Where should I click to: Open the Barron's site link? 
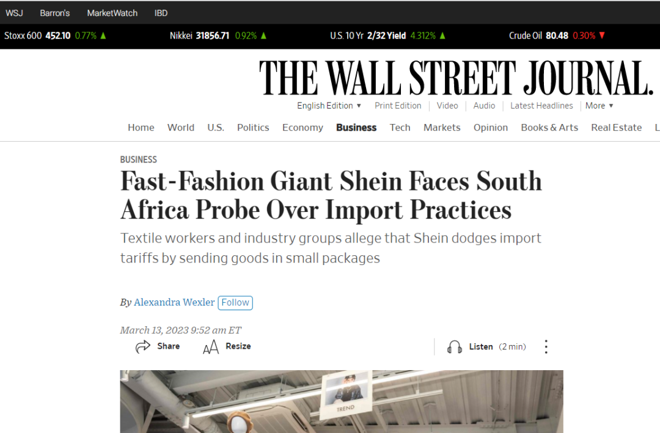tap(55, 13)
